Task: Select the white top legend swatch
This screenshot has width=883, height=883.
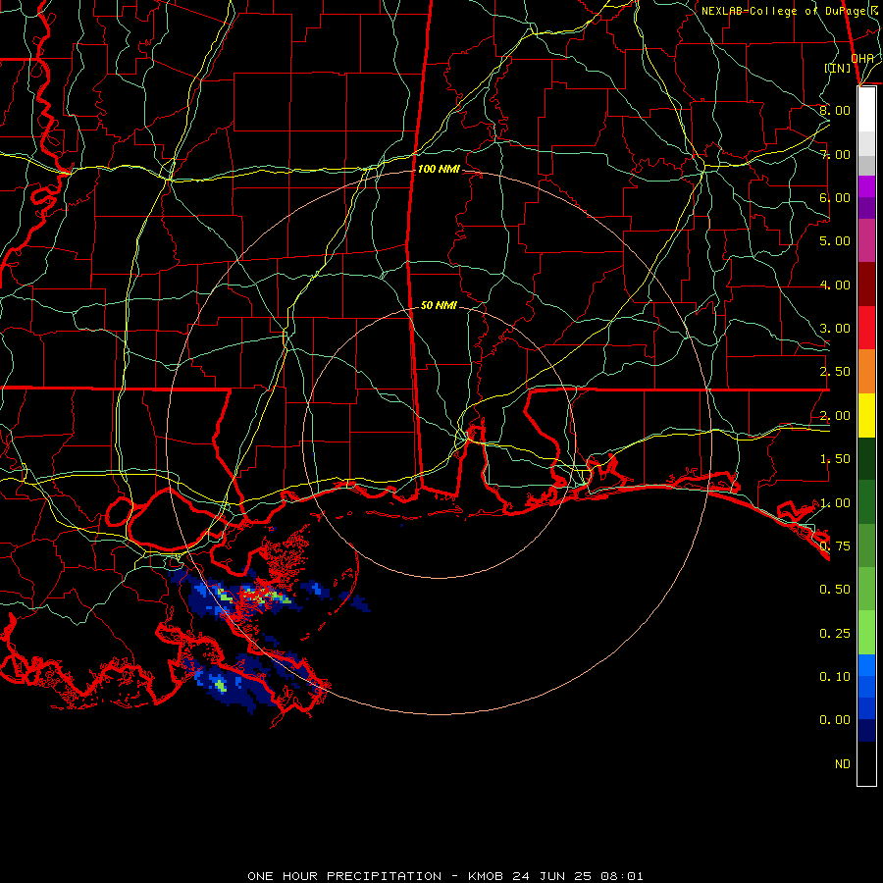Action: click(x=866, y=109)
